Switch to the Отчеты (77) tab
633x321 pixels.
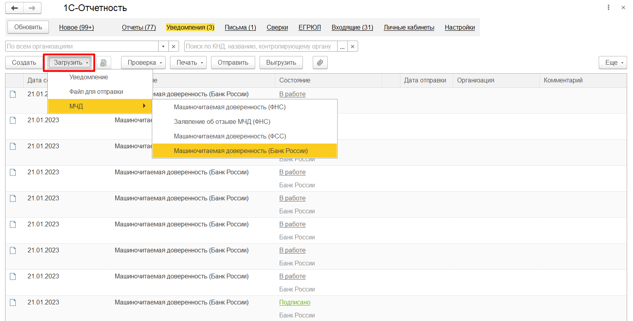[x=139, y=28]
